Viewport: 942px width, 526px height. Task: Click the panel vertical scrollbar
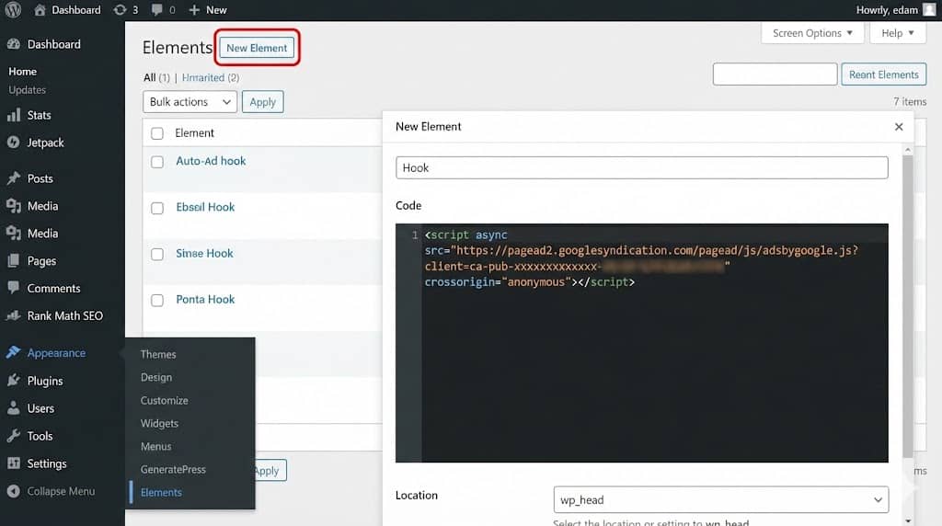[x=907, y=306]
